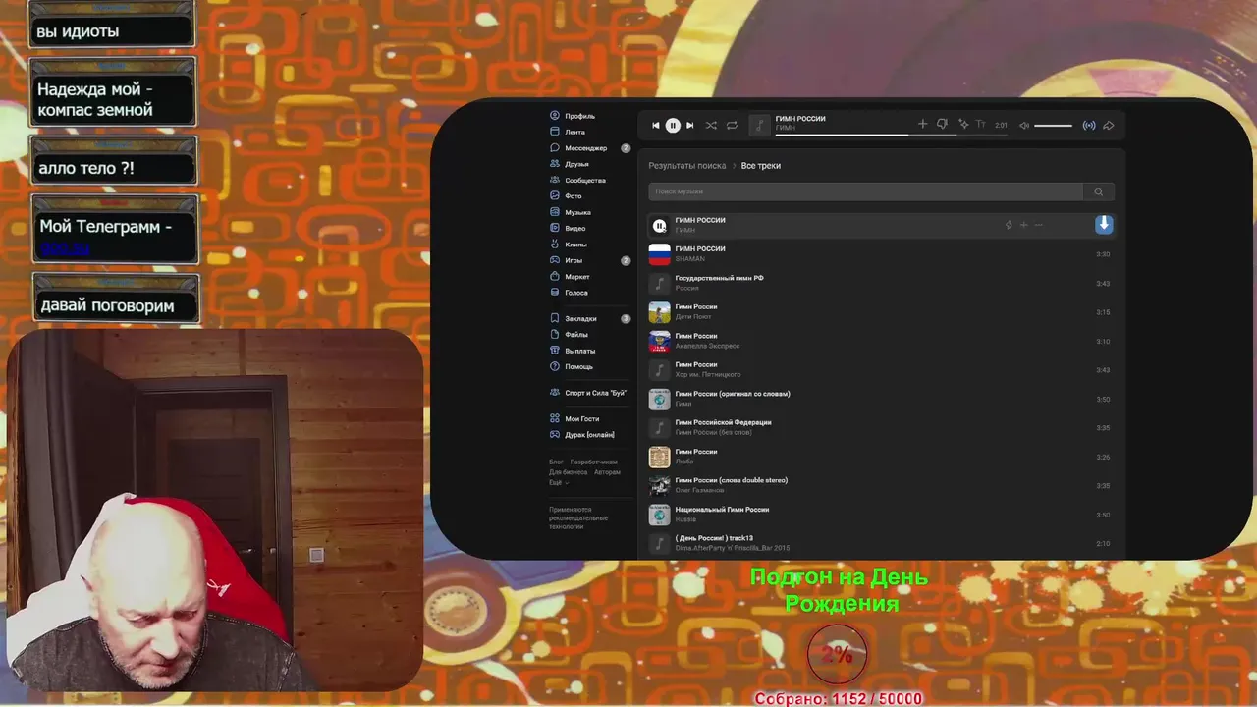Click the magnifier search button

point(1098,191)
